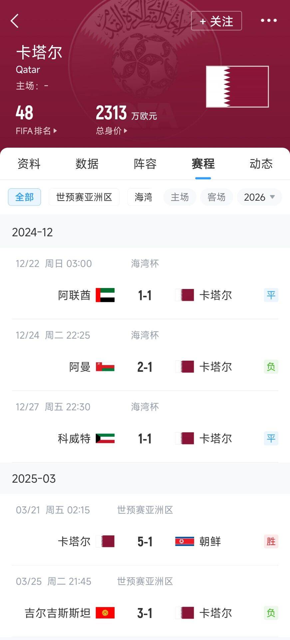Tap the back arrow icon
Image resolution: width=290 pixels, height=640 pixels.
pyautogui.click(x=15, y=21)
